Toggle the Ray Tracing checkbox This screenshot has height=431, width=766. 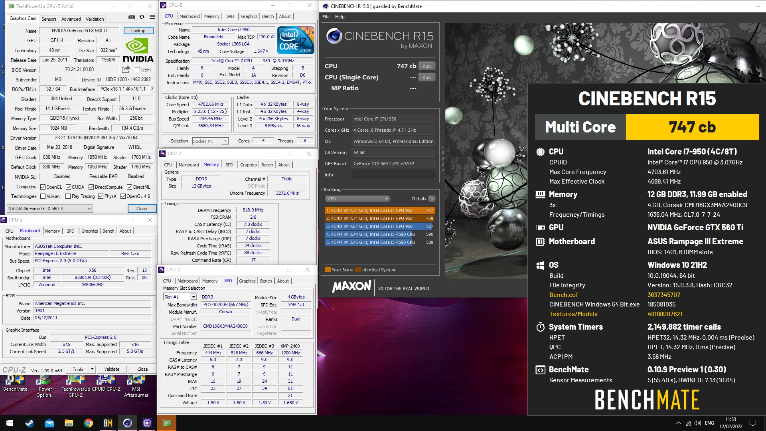click(x=68, y=196)
